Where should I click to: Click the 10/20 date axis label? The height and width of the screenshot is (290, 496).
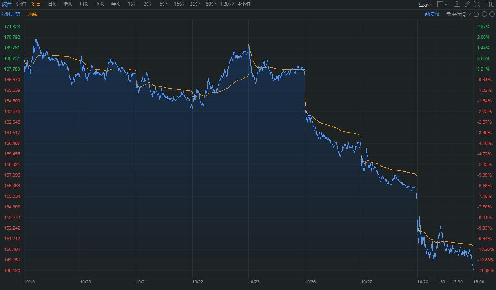pyautogui.click(x=85, y=282)
